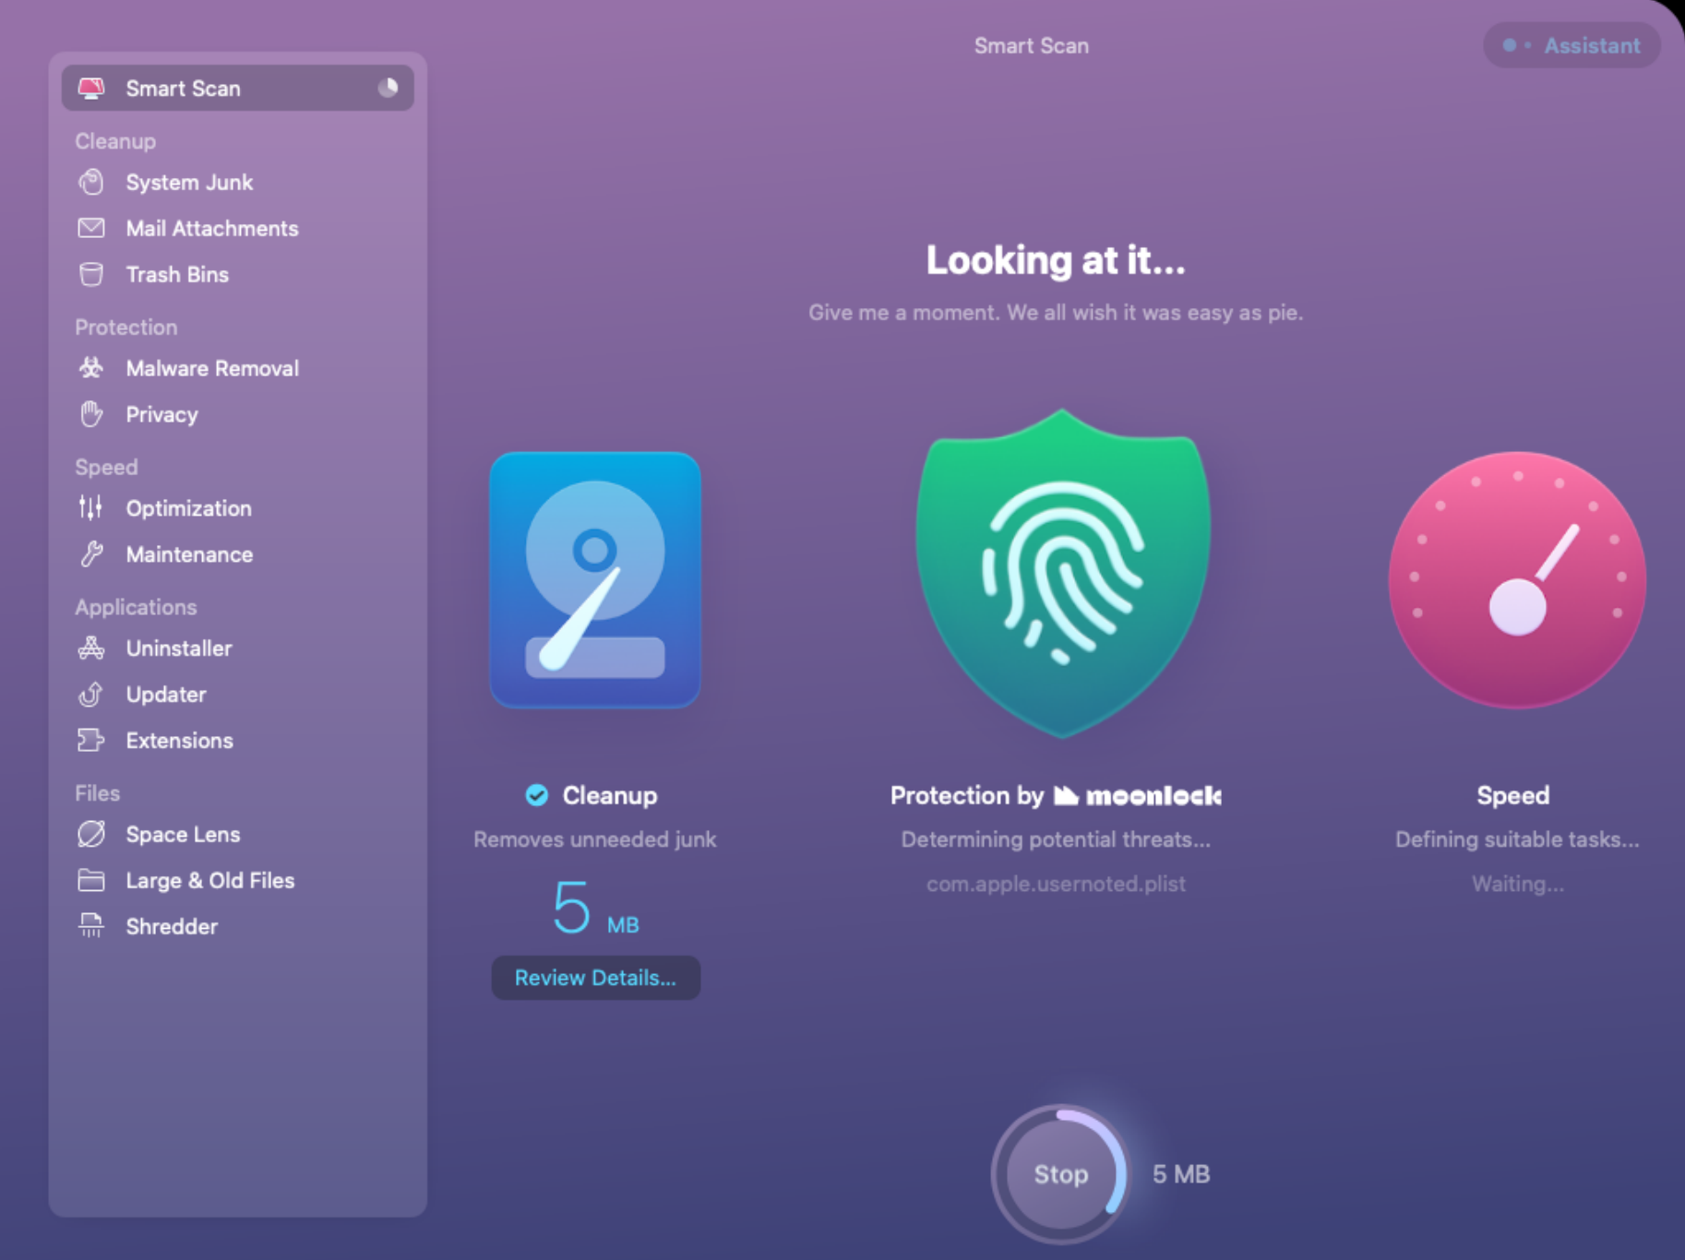Switch to the Updater module
Screen dimensions: 1685x1260
click(x=166, y=695)
